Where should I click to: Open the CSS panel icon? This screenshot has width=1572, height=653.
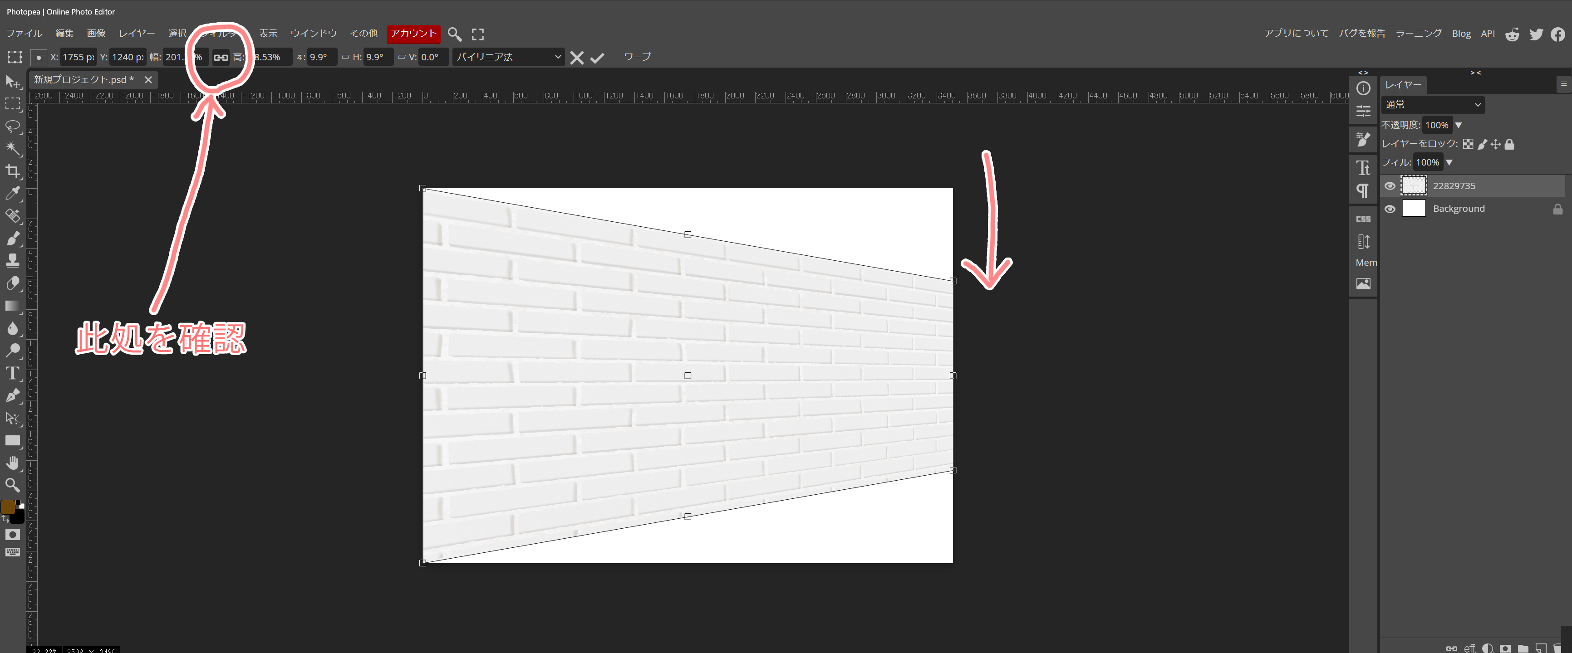pyautogui.click(x=1363, y=219)
